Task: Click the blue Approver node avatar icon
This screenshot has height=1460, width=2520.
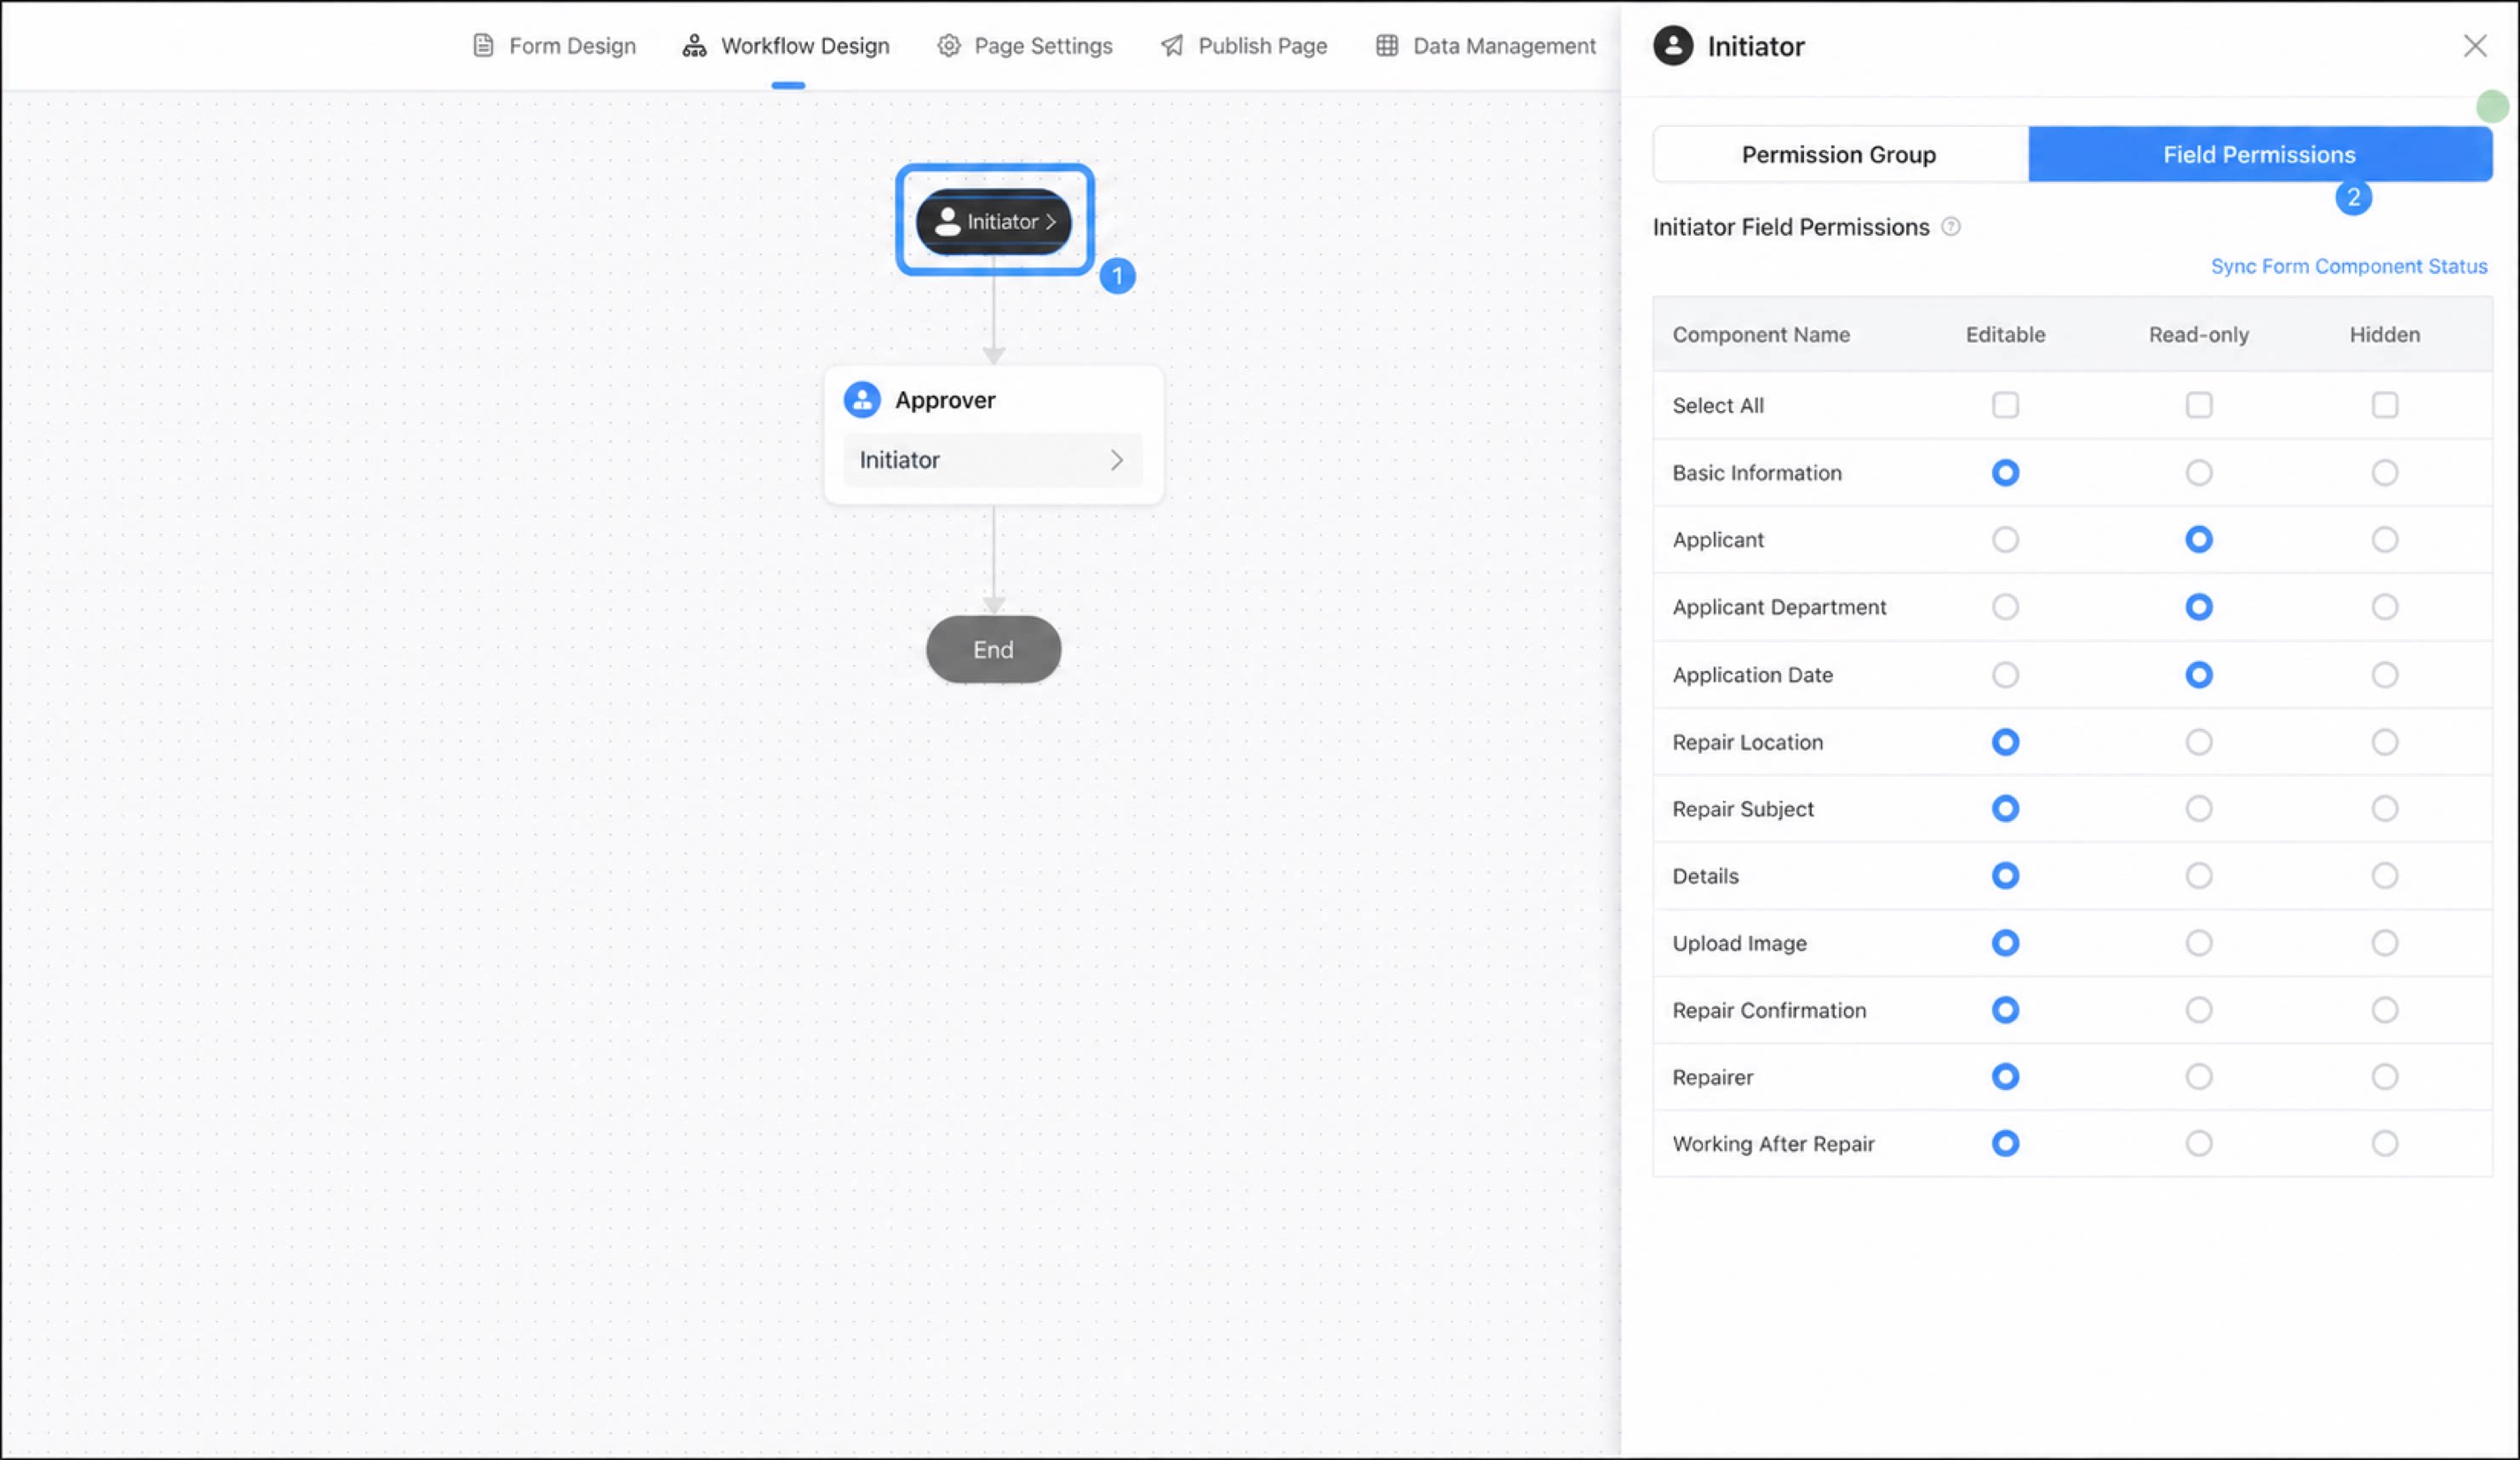Action: [862, 400]
